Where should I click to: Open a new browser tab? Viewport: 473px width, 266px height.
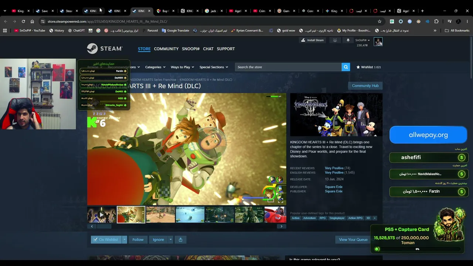pos(422,11)
